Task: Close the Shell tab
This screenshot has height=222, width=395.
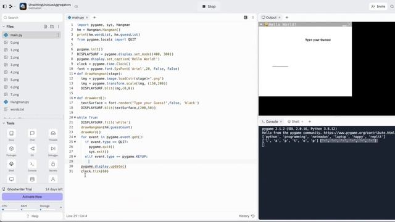Action: point(302,121)
